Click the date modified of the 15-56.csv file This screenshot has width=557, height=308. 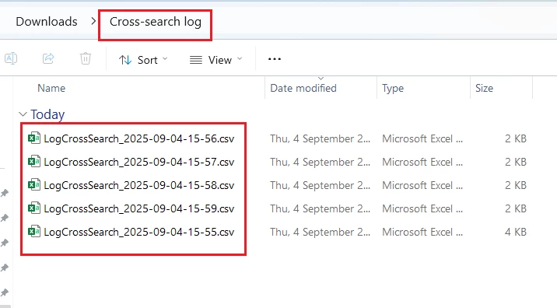pos(320,138)
